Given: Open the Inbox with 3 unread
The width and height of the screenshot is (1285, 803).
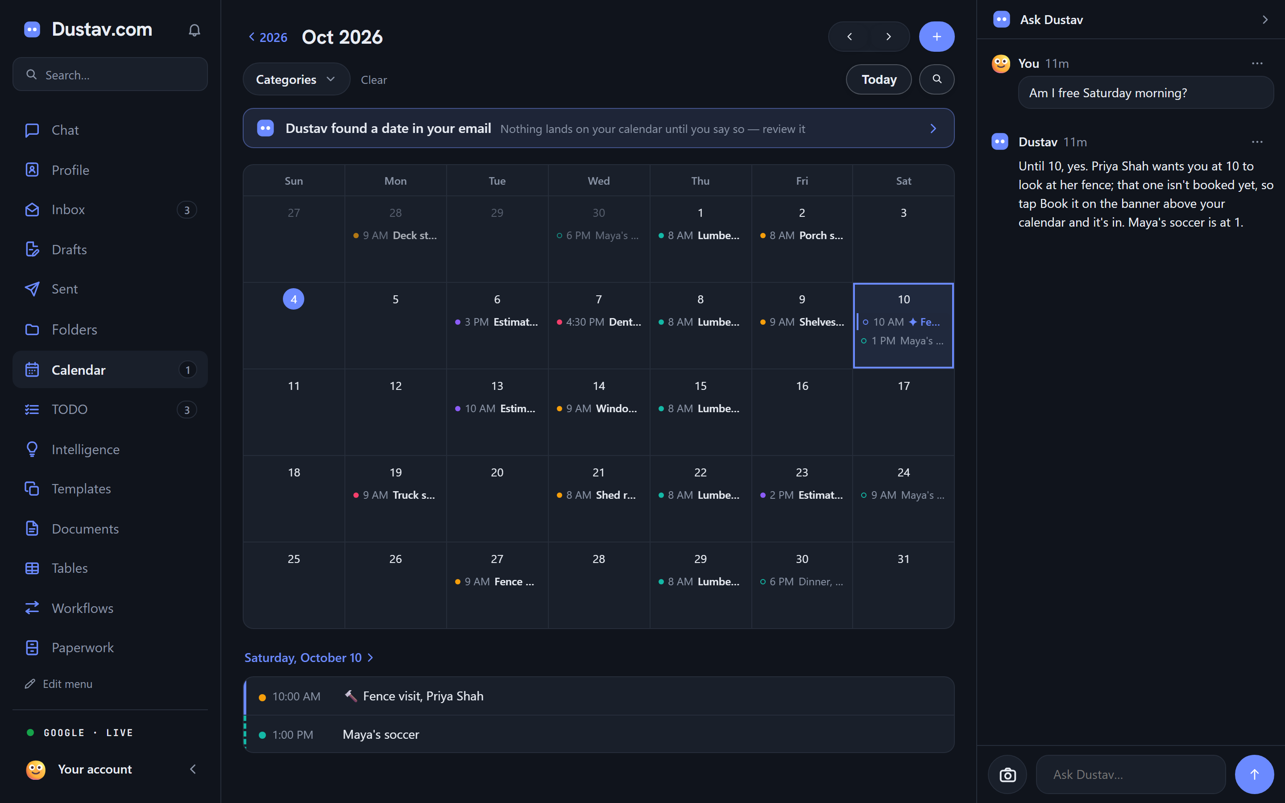Looking at the screenshot, I should click(110, 210).
